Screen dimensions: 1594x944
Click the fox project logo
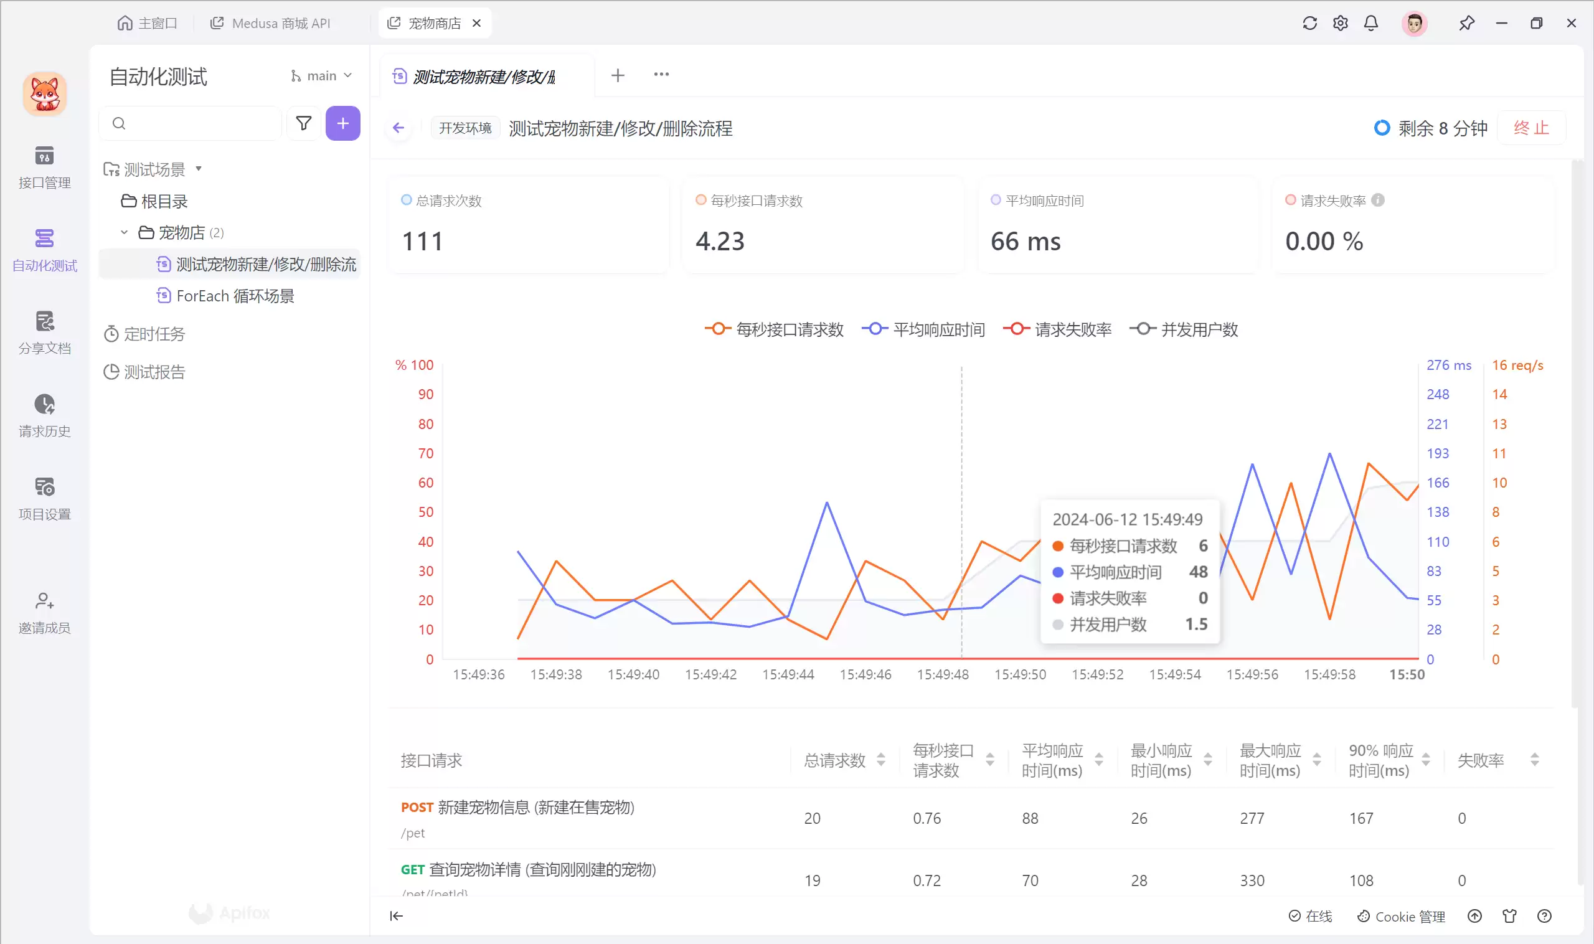point(45,93)
